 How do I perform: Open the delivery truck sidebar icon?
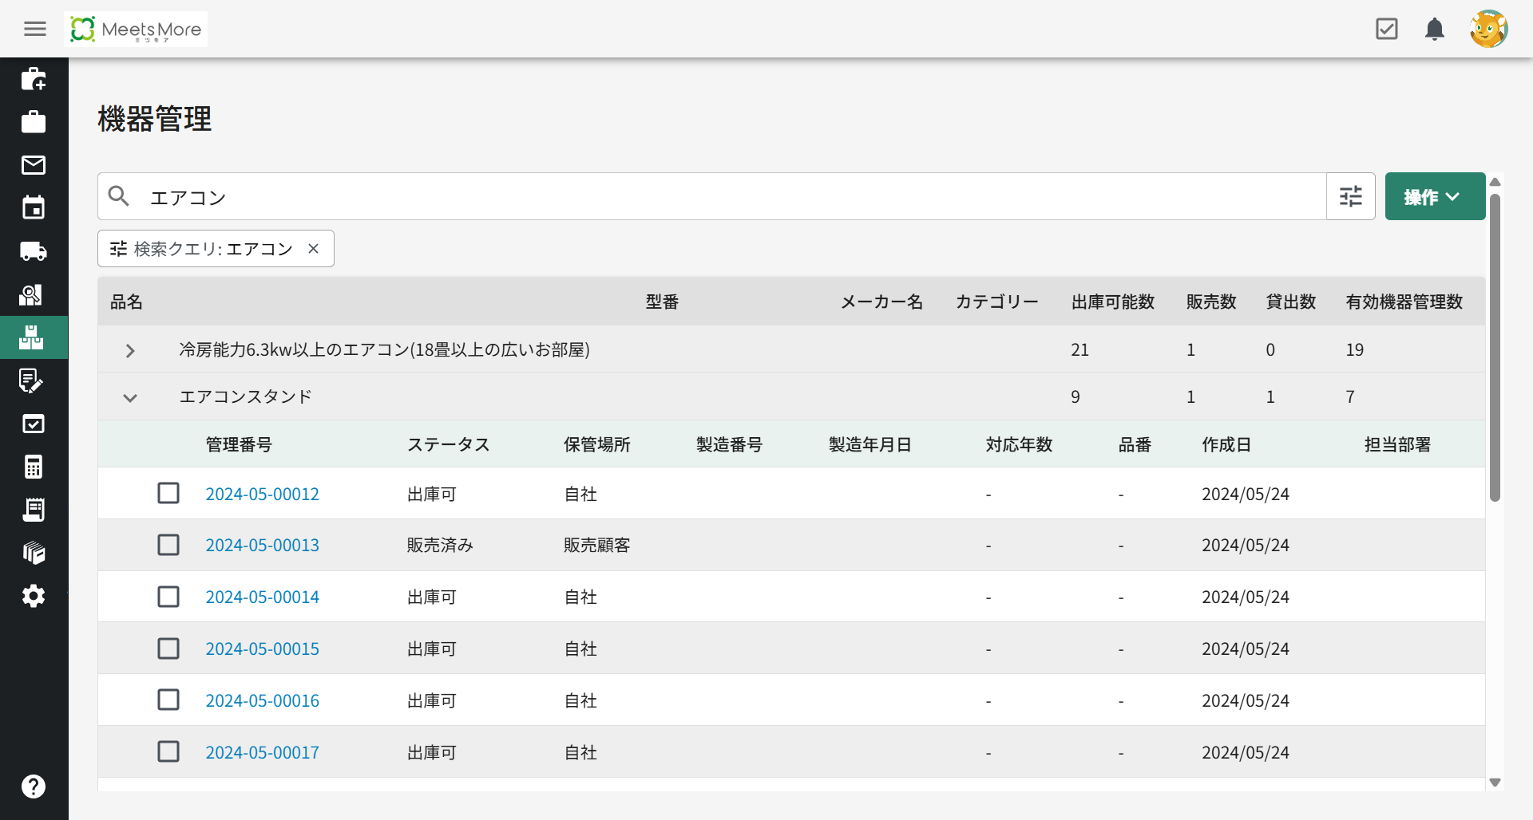[34, 251]
